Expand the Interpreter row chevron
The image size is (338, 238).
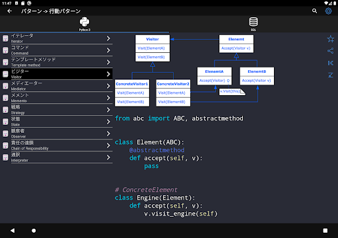point(108,157)
